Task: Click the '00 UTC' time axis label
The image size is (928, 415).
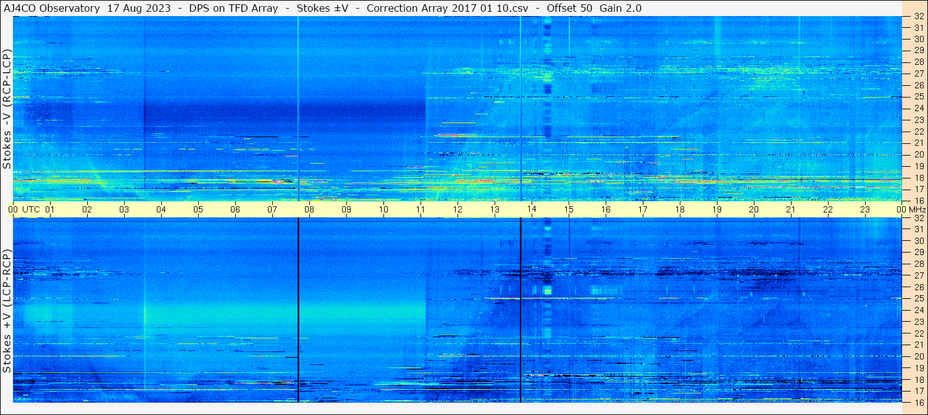Action: (x=23, y=209)
